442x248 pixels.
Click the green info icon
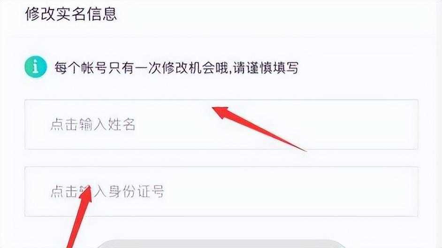tap(36, 67)
